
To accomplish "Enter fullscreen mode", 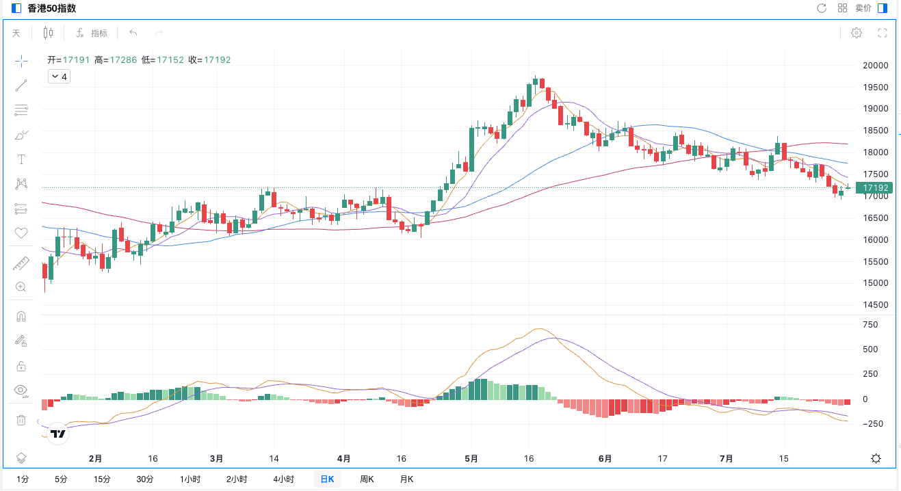I will (883, 33).
